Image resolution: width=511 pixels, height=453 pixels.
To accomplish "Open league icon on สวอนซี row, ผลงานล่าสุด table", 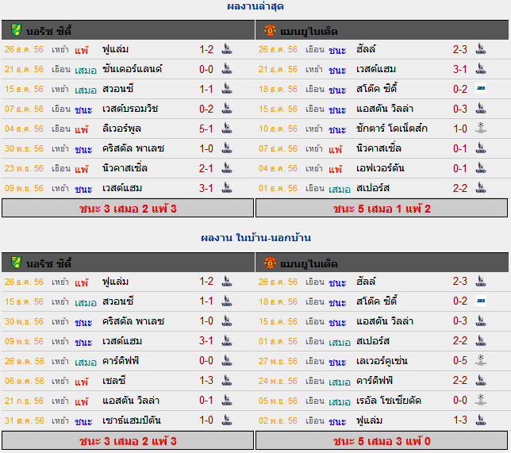I will click(227, 89).
